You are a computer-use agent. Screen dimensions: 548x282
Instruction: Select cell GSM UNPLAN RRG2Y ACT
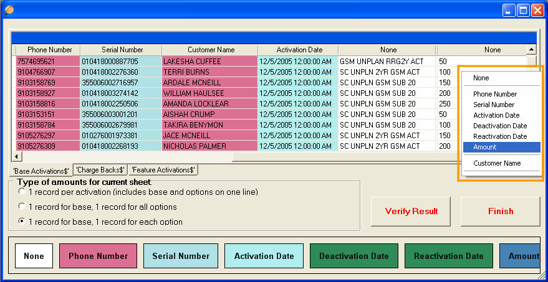tap(387, 62)
